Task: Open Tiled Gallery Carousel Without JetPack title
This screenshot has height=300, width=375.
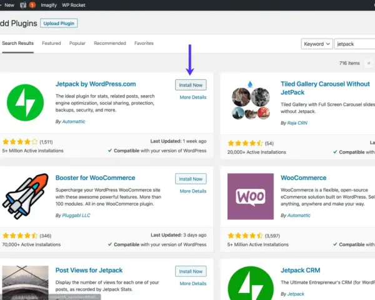Action: tap(325, 88)
